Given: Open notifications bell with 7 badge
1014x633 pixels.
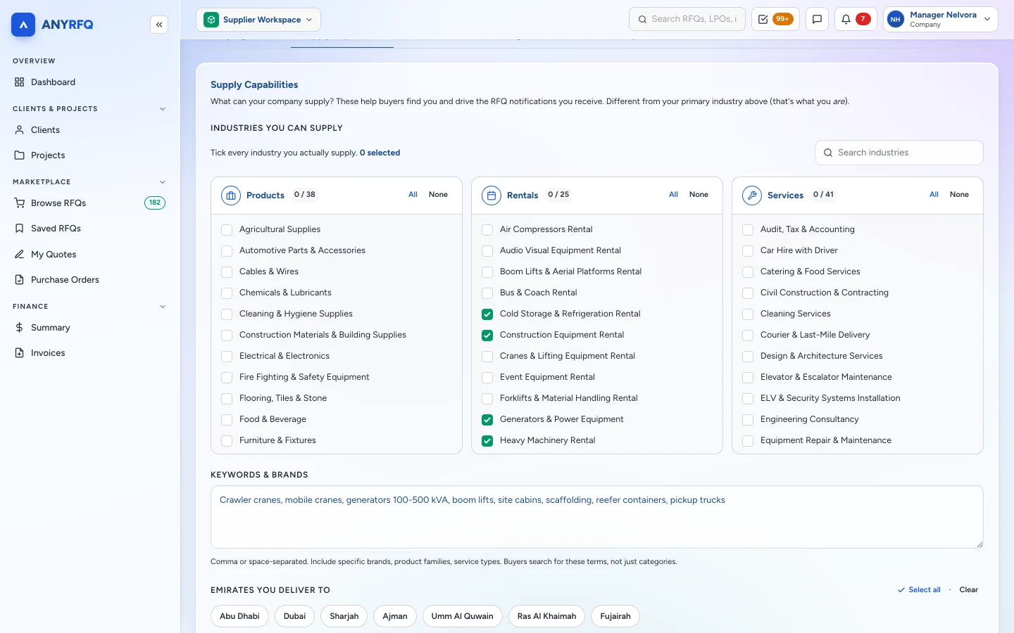Looking at the screenshot, I should tap(856, 20).
